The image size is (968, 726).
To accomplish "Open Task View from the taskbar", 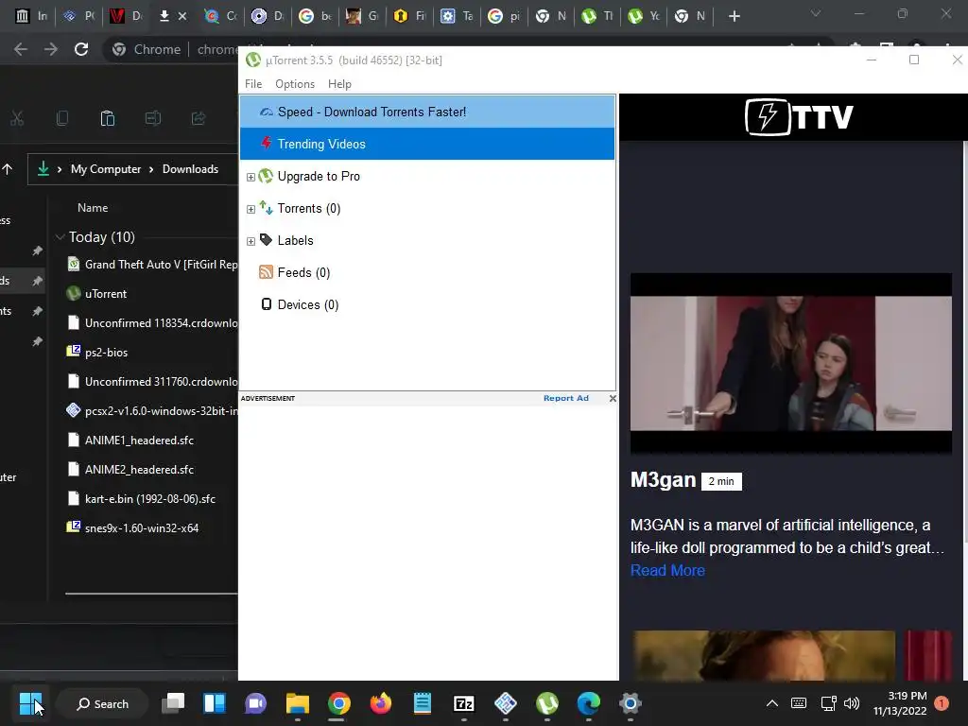I will [173, 703].
